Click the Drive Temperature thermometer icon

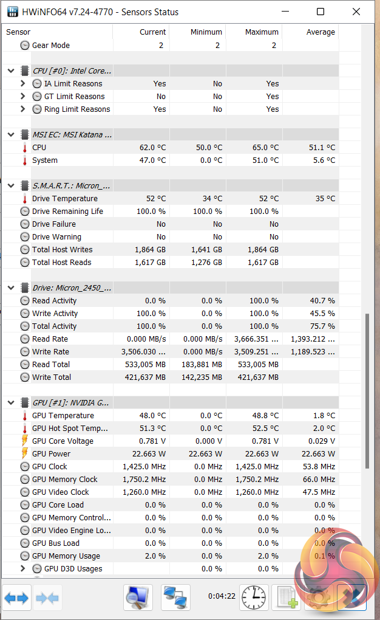(25, 199)
